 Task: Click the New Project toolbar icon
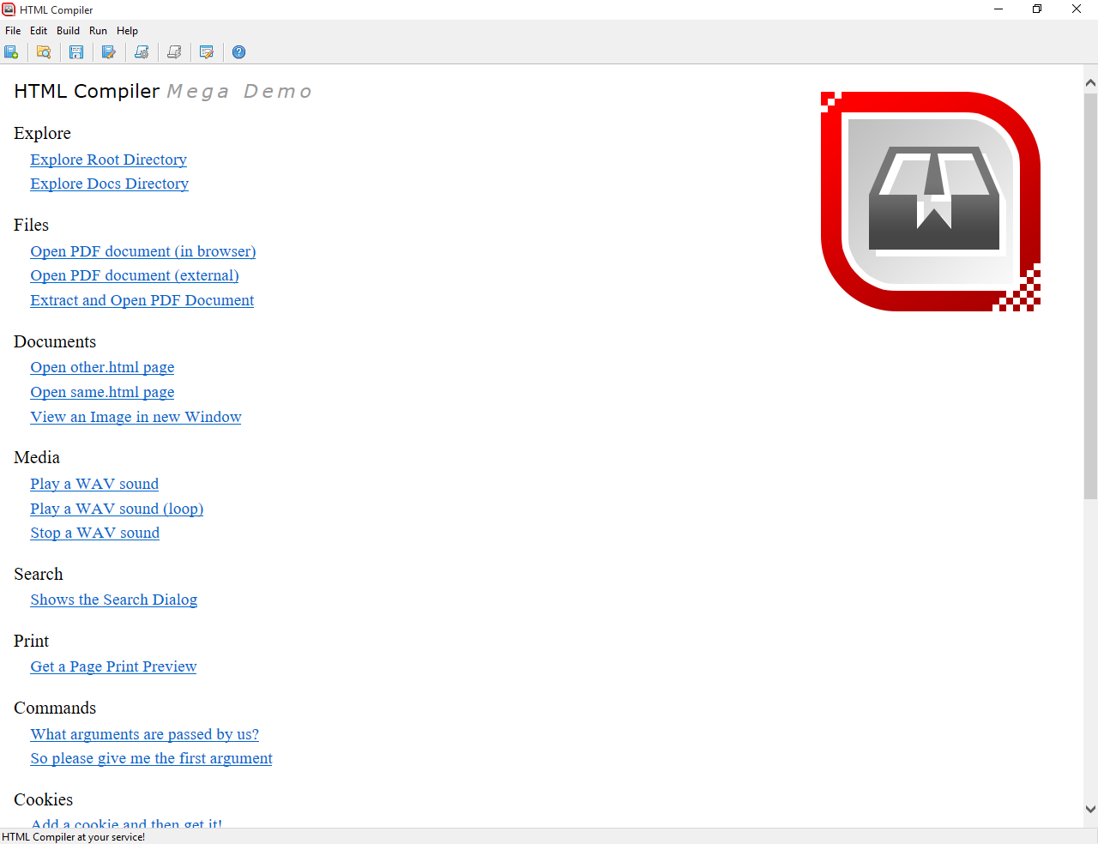11,52
